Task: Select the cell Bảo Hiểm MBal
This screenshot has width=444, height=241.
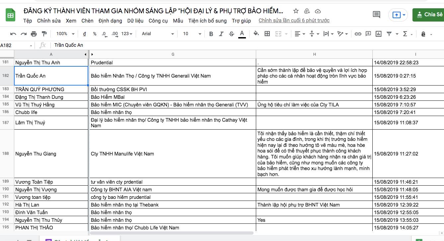Action: coord(173,97)
